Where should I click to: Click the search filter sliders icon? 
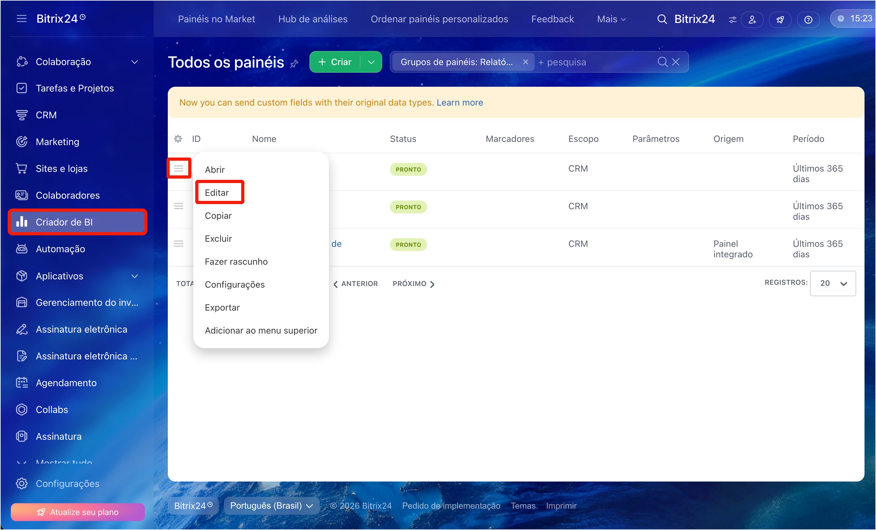[732, 19]
